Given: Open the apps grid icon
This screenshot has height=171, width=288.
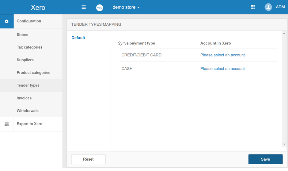Looking at the screenshot, I should 253,7.
